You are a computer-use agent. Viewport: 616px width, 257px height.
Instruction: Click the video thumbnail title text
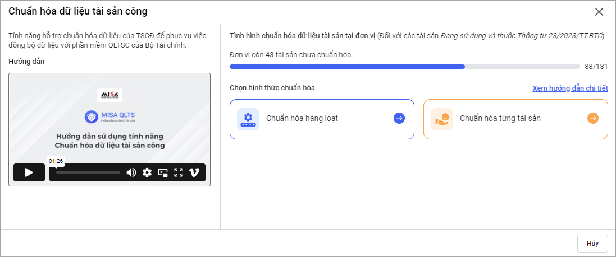click(109, 141)
